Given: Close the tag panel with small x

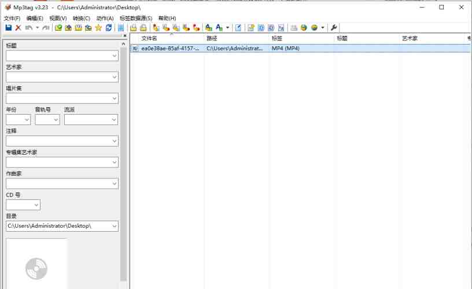Looking at the screenshot, I should tap(124, 36).
